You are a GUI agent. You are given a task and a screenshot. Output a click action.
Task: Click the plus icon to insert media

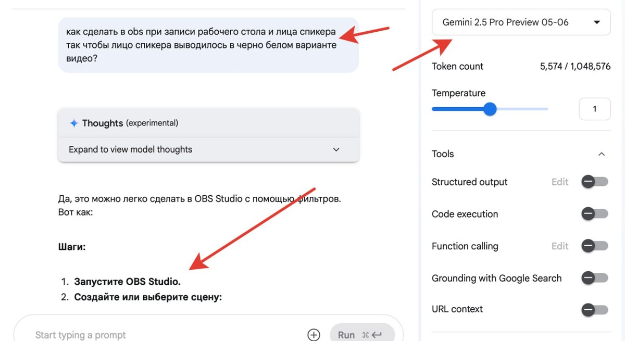314,335
